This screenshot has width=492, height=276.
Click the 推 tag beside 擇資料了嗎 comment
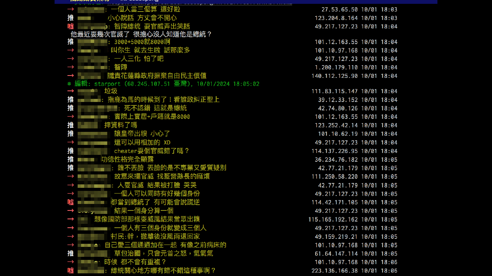pos(71,125)
